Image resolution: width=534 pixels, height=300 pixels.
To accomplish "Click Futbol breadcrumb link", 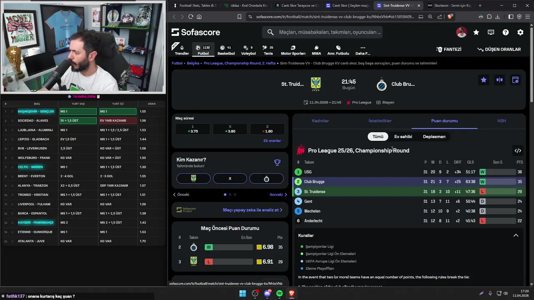I will pos(177,63).
